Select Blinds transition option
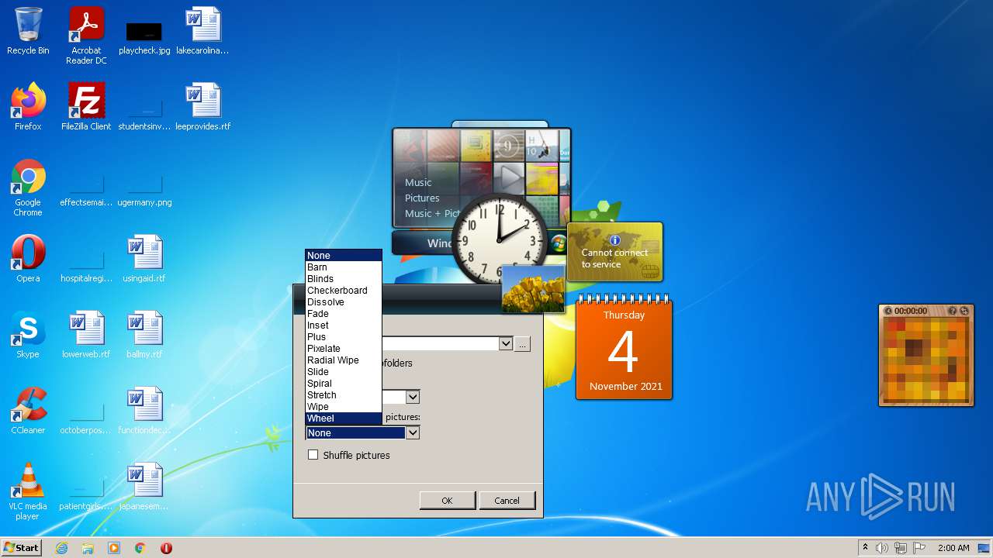The image size is (993, 558). [x=344, y=279]
